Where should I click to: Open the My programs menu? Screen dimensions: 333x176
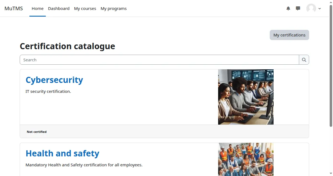click(113, 8)
